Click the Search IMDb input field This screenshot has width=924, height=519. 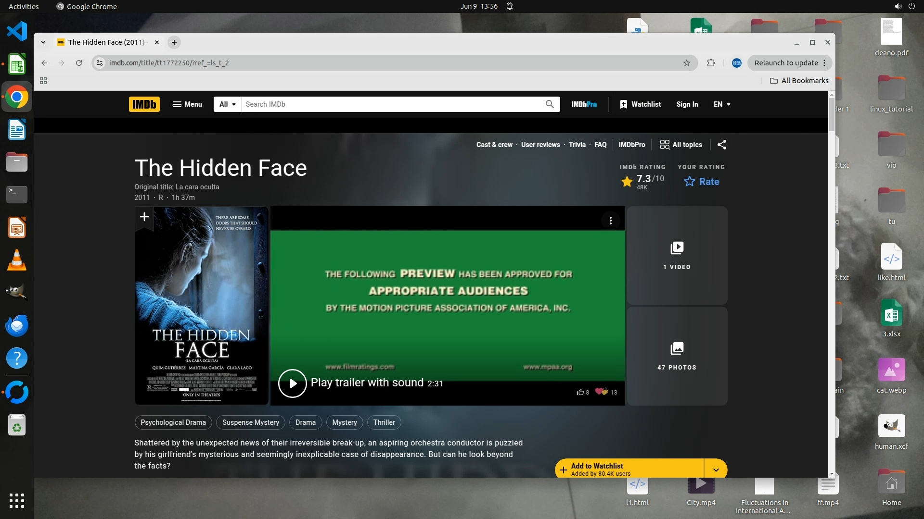[x=392, y=104]
